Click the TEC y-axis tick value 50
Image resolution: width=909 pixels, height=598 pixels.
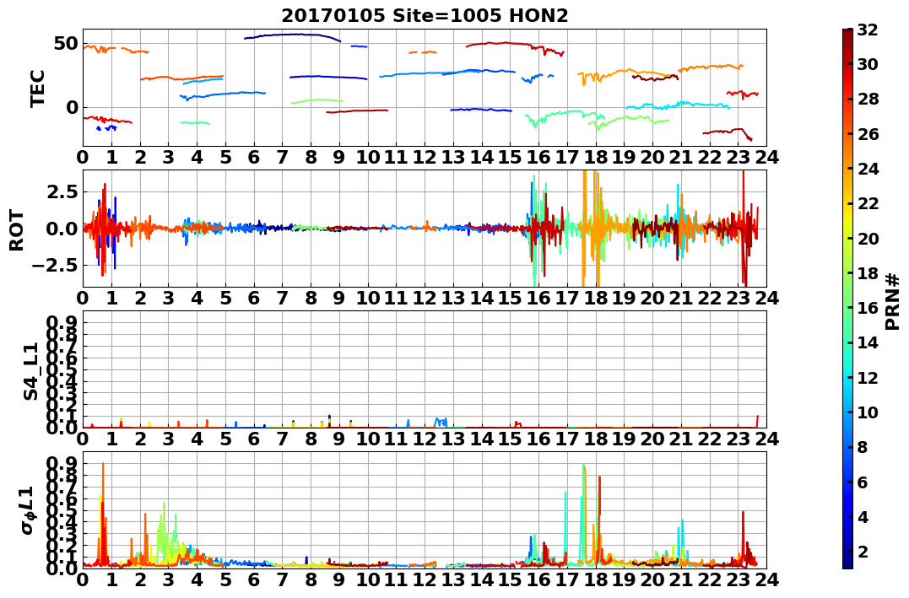point(66,44)
